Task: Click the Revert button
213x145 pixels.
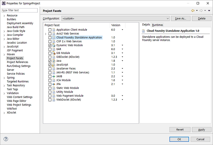Action: coord(180,130)
